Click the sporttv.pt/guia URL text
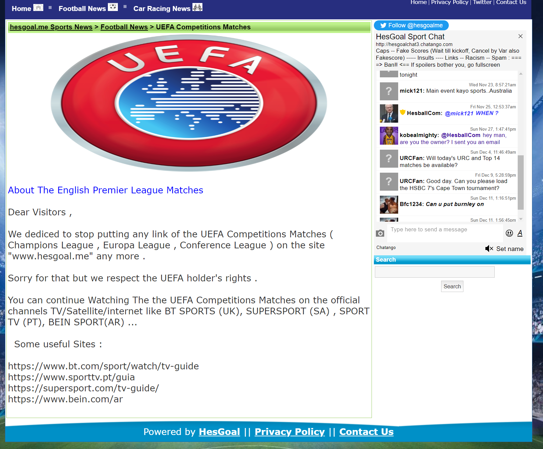This screenshot has height=449, width=543. tap(71, 377)
